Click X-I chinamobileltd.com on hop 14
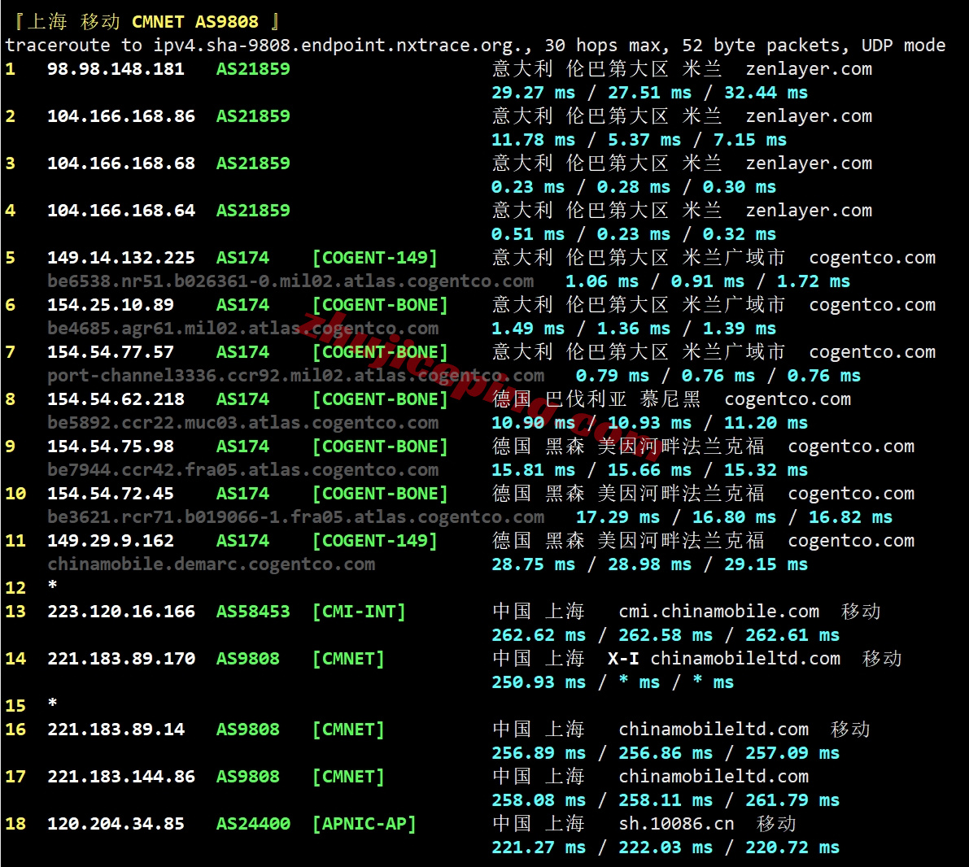The width and height of the screenshot is (969, 867). click(x=724, y=659)
